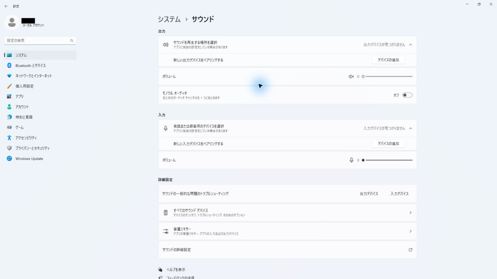Open アプリ settings
Screen dimensions: 497x279
click(x=41, y=96)
